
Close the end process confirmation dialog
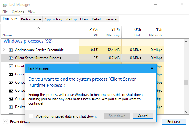(x=152, y=68)
